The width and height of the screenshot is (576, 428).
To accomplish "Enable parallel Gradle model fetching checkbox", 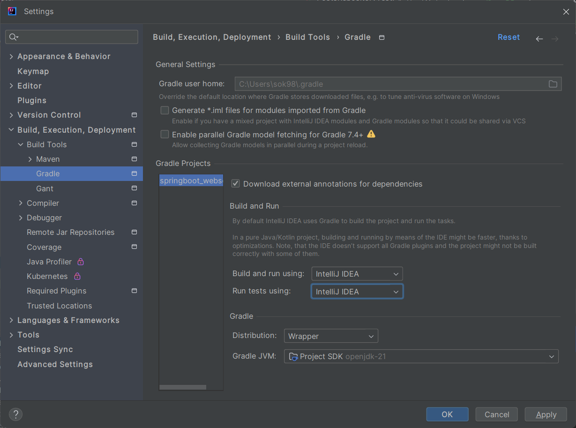I will [165, 135].
